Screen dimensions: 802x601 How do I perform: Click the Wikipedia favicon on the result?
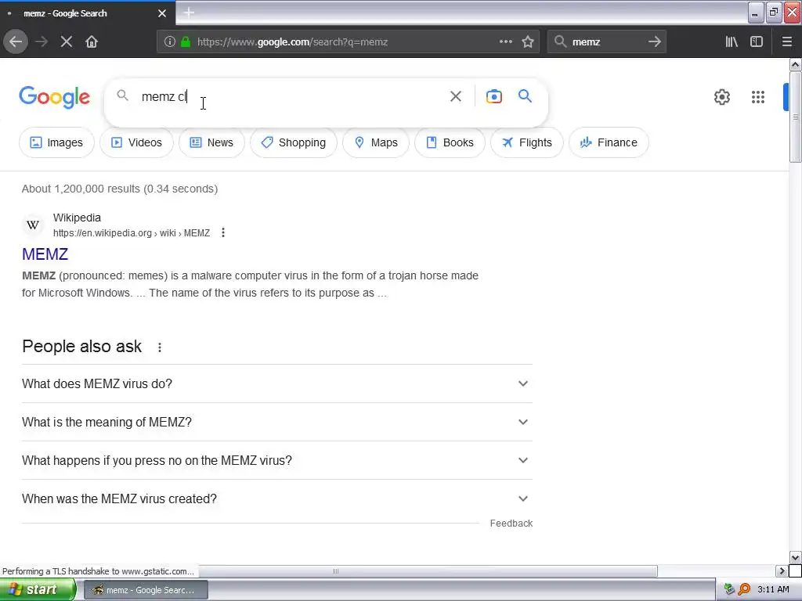tap(33, 225)
